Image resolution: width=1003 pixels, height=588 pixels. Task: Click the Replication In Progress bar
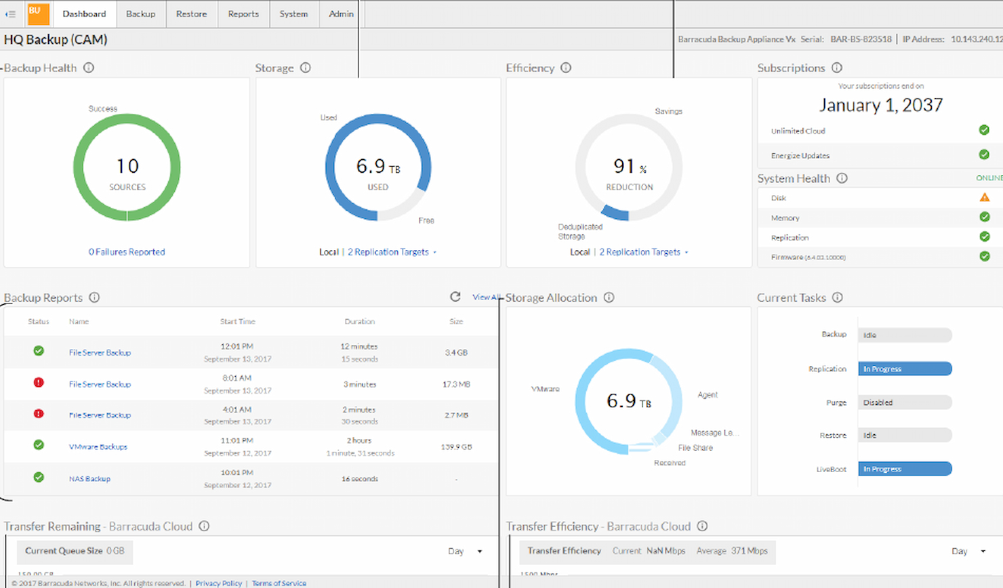pos(905,369)
